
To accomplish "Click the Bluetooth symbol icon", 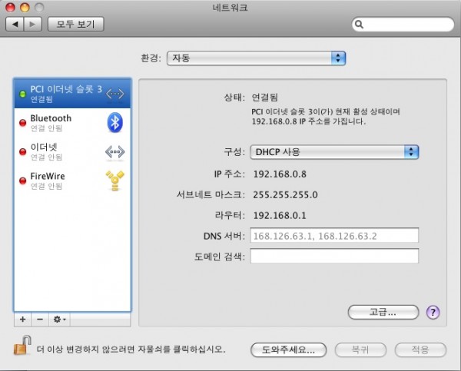I will click(114, 122).
